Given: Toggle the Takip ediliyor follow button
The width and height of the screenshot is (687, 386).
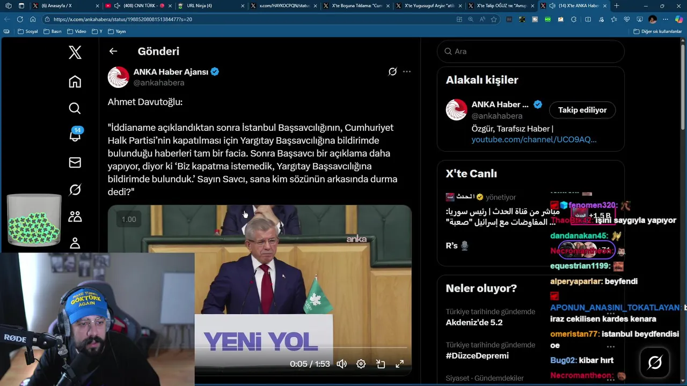Looking at the screenshot, I should pyautogui.click(x=582, y=110).
